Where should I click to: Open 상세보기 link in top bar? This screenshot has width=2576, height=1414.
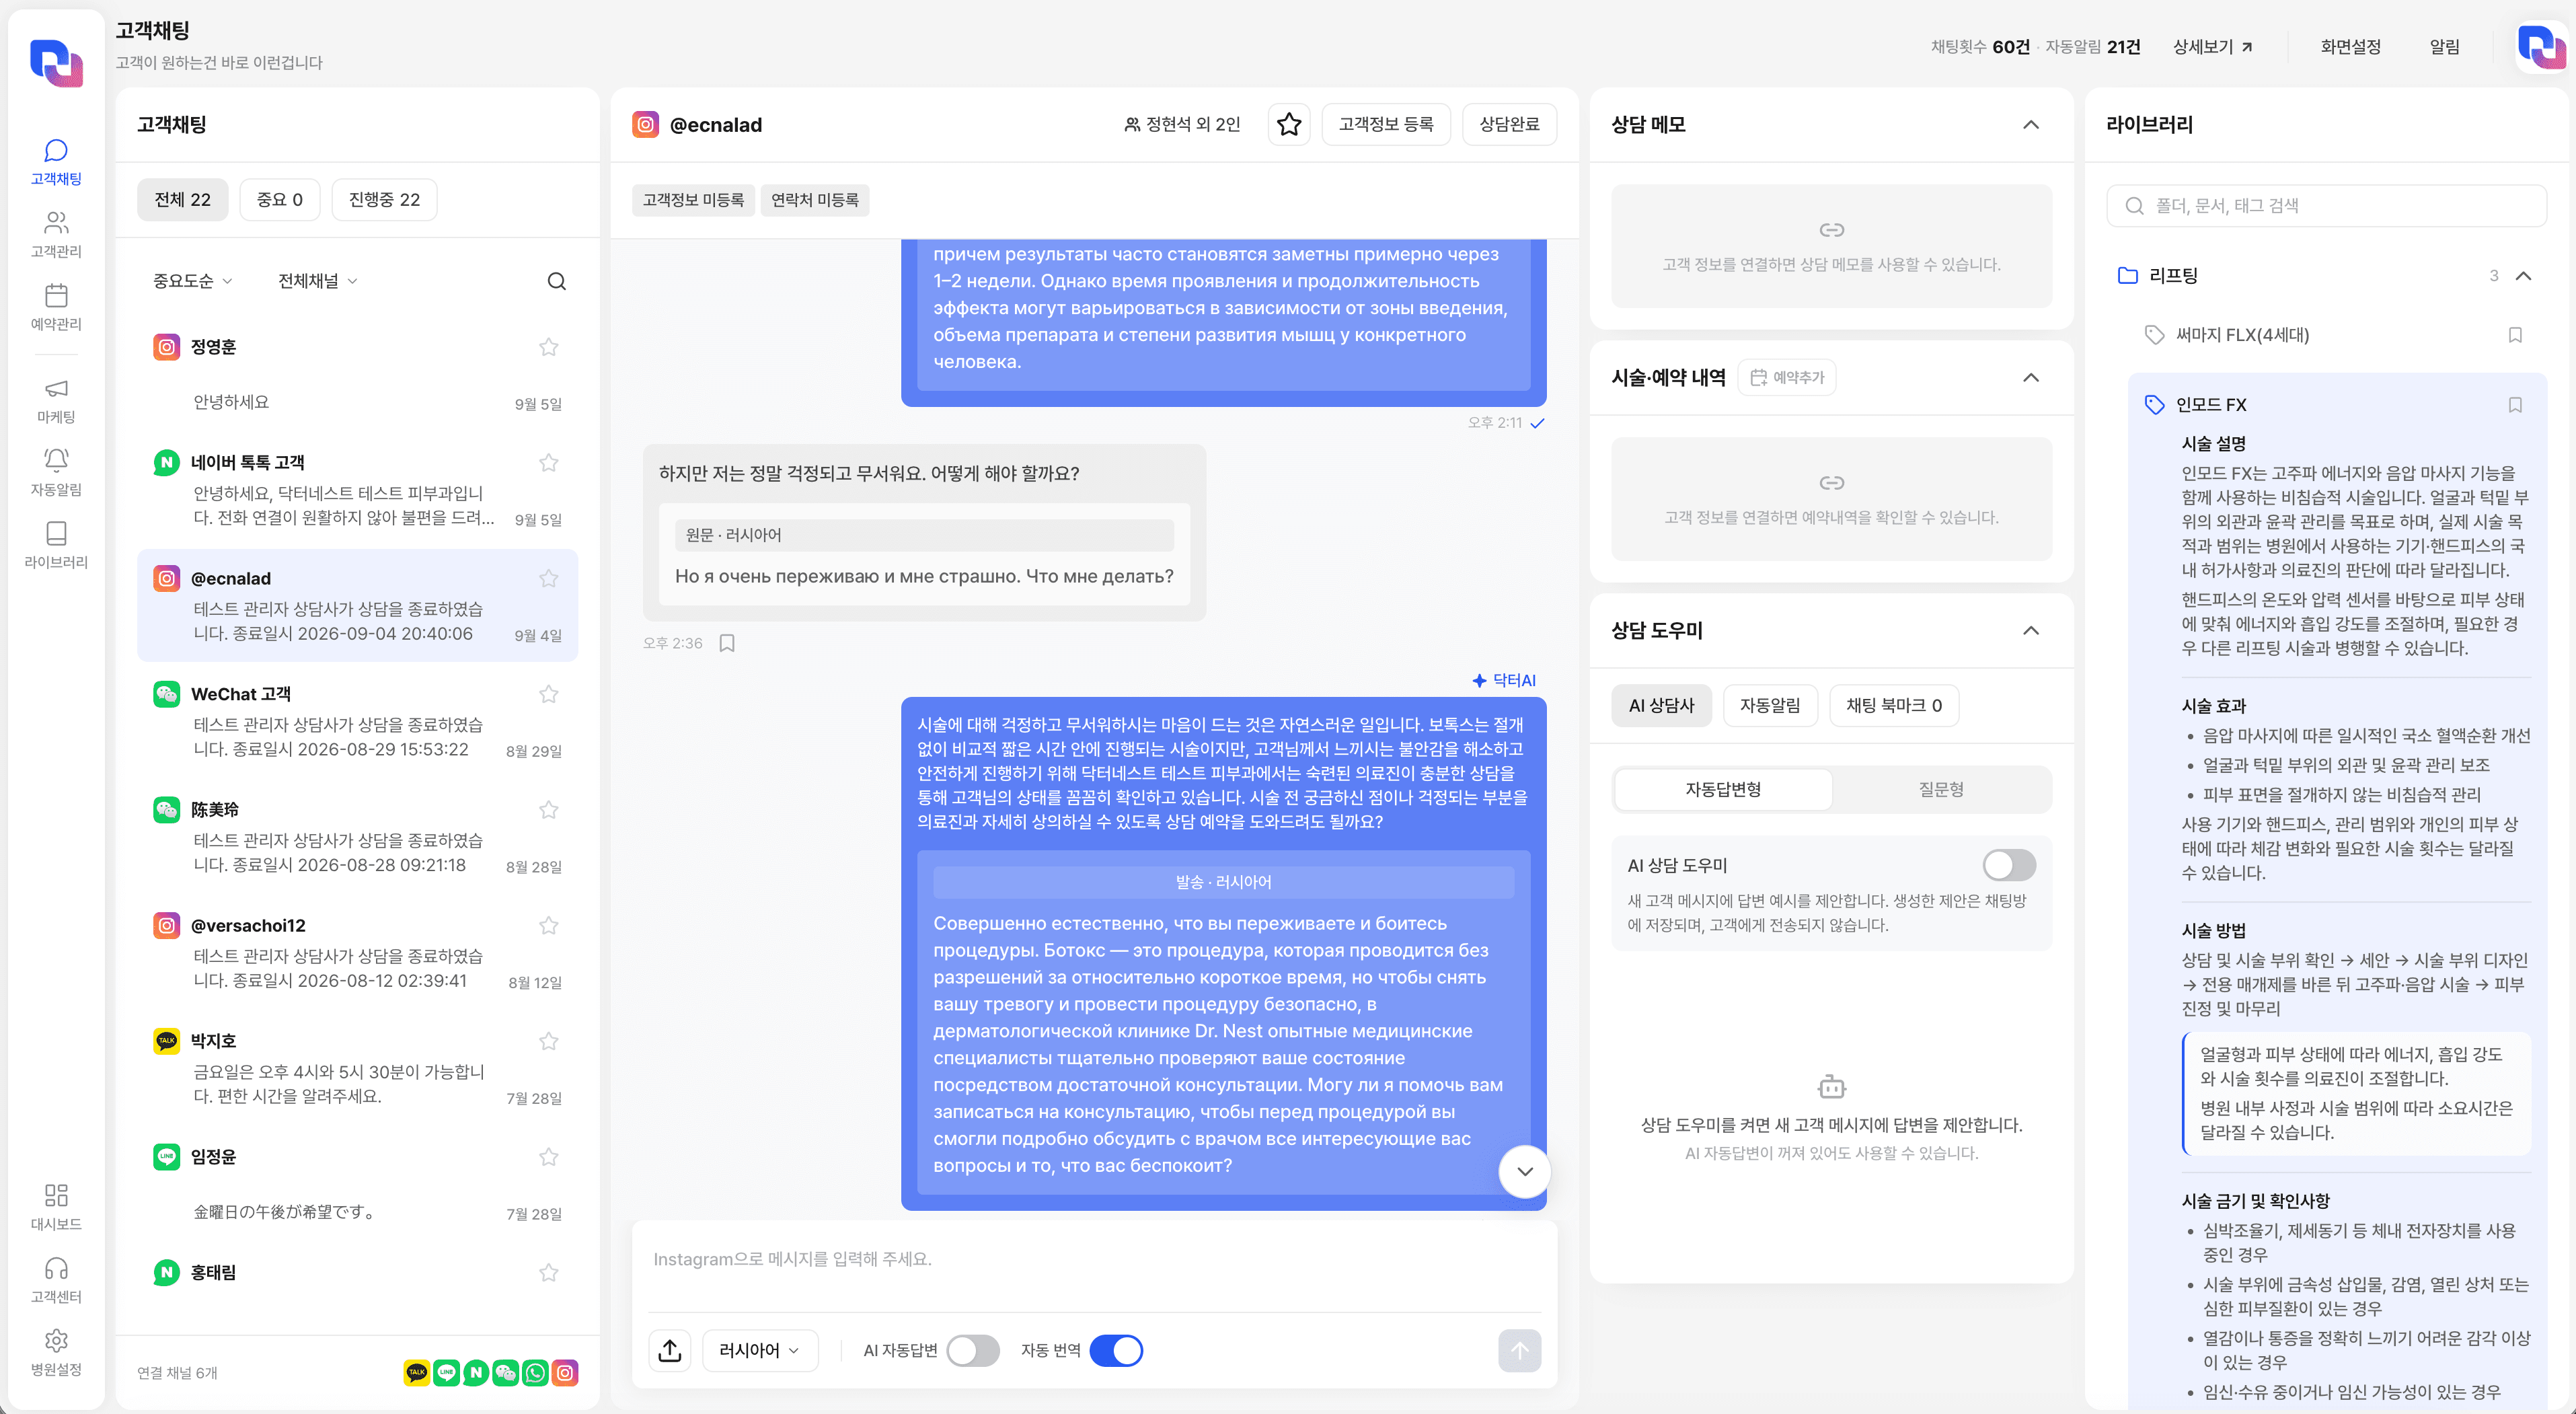coord(2212,47)
